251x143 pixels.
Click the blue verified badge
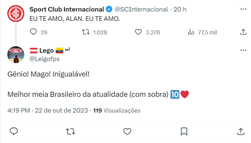pos(109,9)
